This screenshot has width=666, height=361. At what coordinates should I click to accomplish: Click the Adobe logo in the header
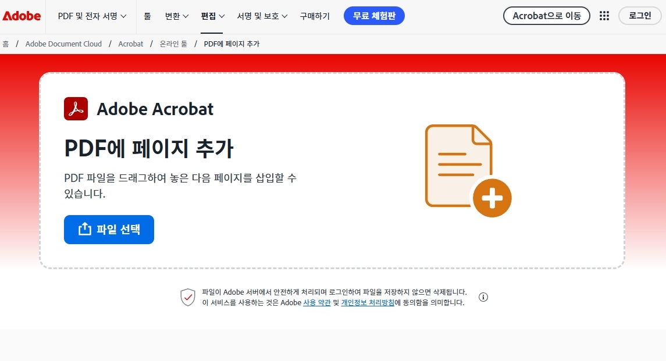pyautogui.click(x=22, y=16)
